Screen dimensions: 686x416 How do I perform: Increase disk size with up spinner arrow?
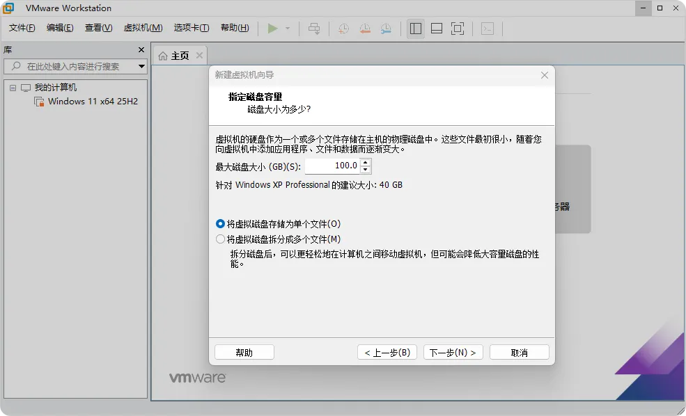coord(366,163)
